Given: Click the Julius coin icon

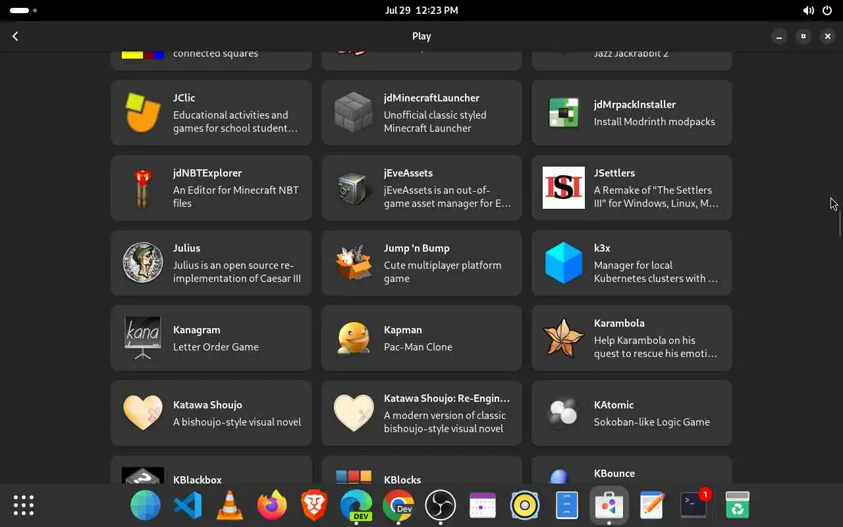Looking at the screenshot, I should [x=142, y=263].
